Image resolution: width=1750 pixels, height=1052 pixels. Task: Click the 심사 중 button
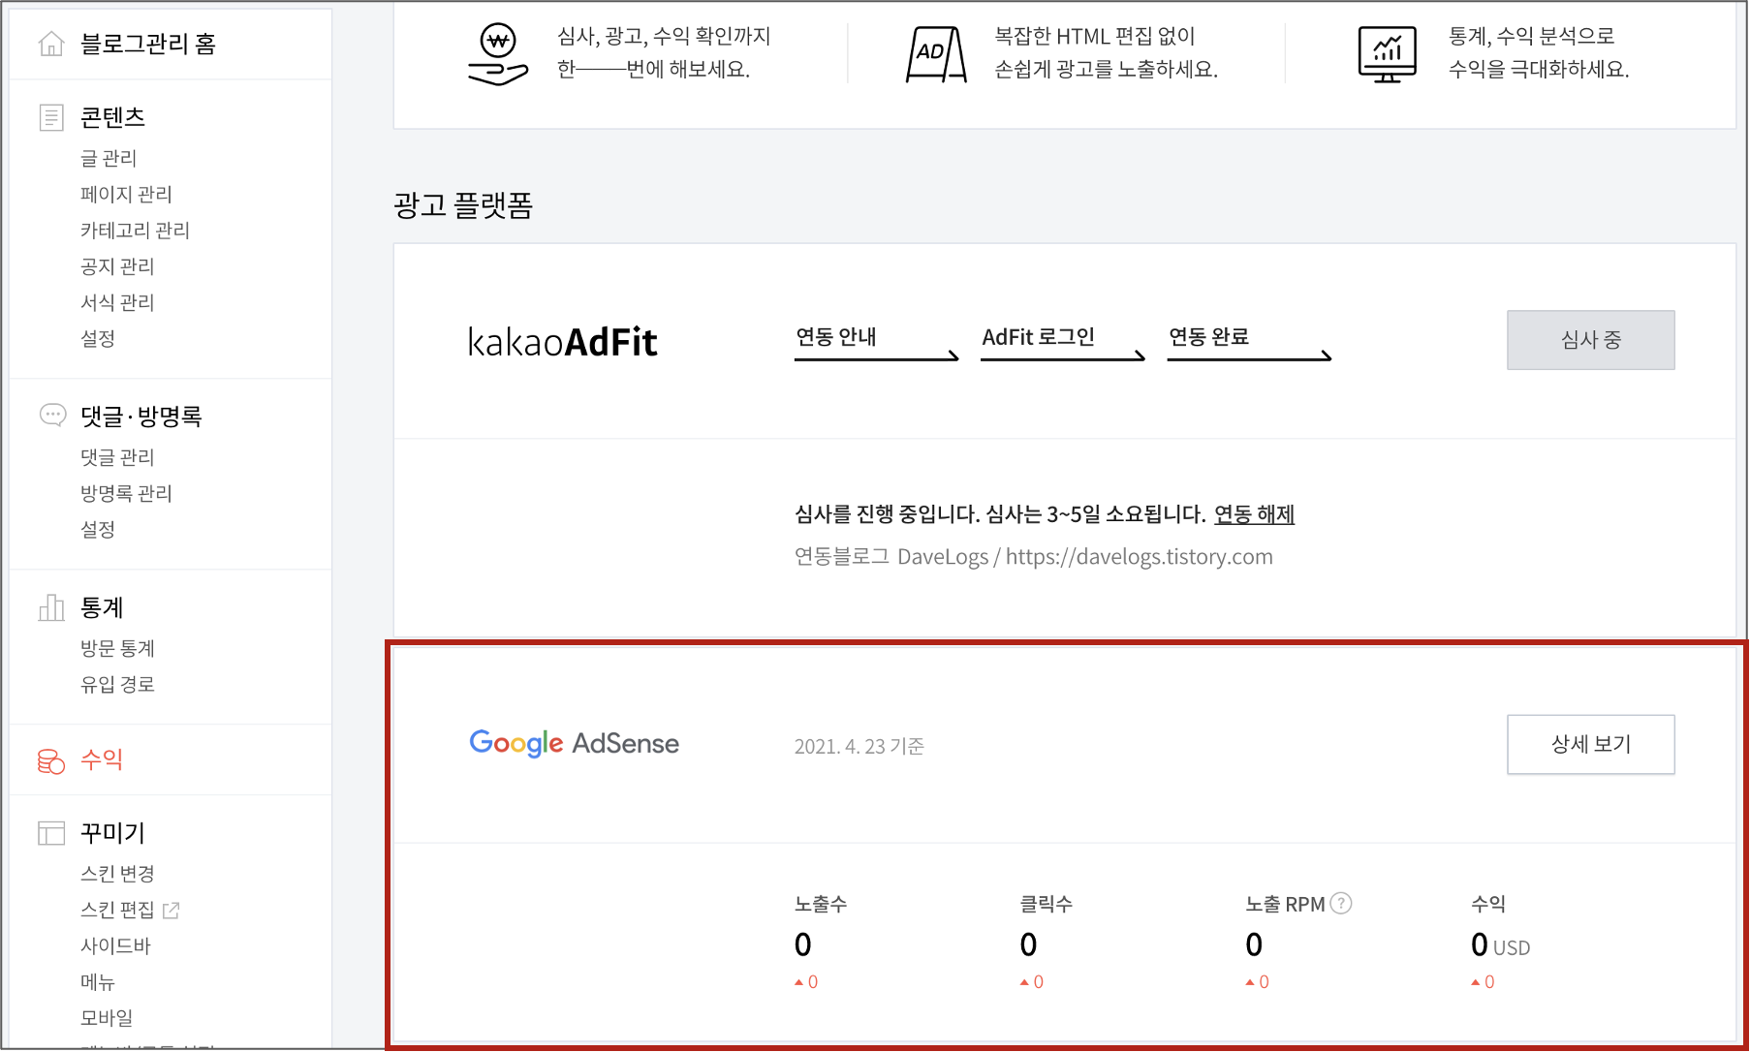pos(1590,340)
